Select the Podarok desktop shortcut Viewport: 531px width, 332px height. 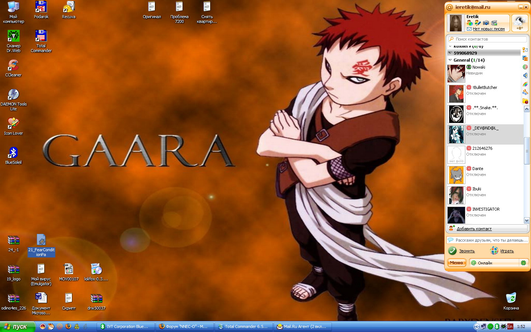[41, 10]
